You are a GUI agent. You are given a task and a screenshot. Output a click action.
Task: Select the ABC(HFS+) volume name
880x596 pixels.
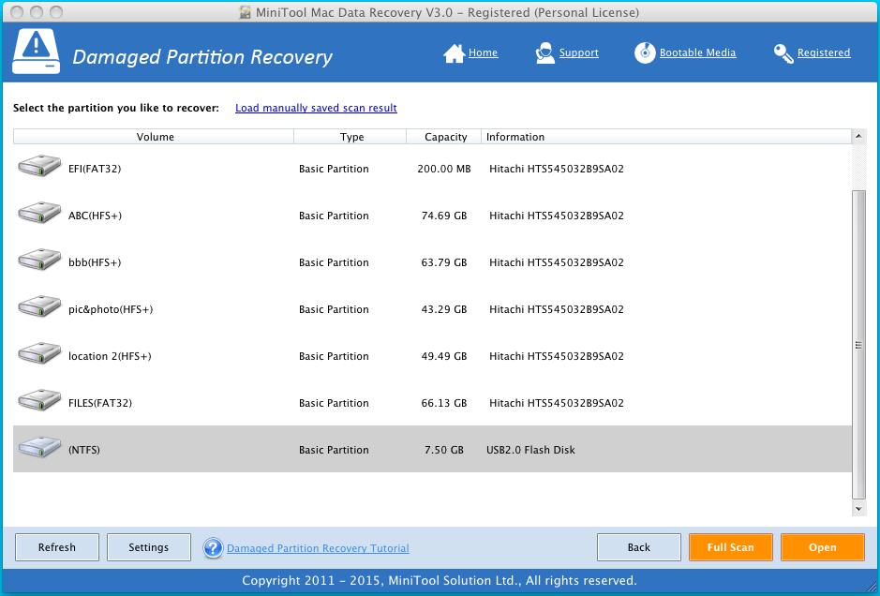coord(95,216)
